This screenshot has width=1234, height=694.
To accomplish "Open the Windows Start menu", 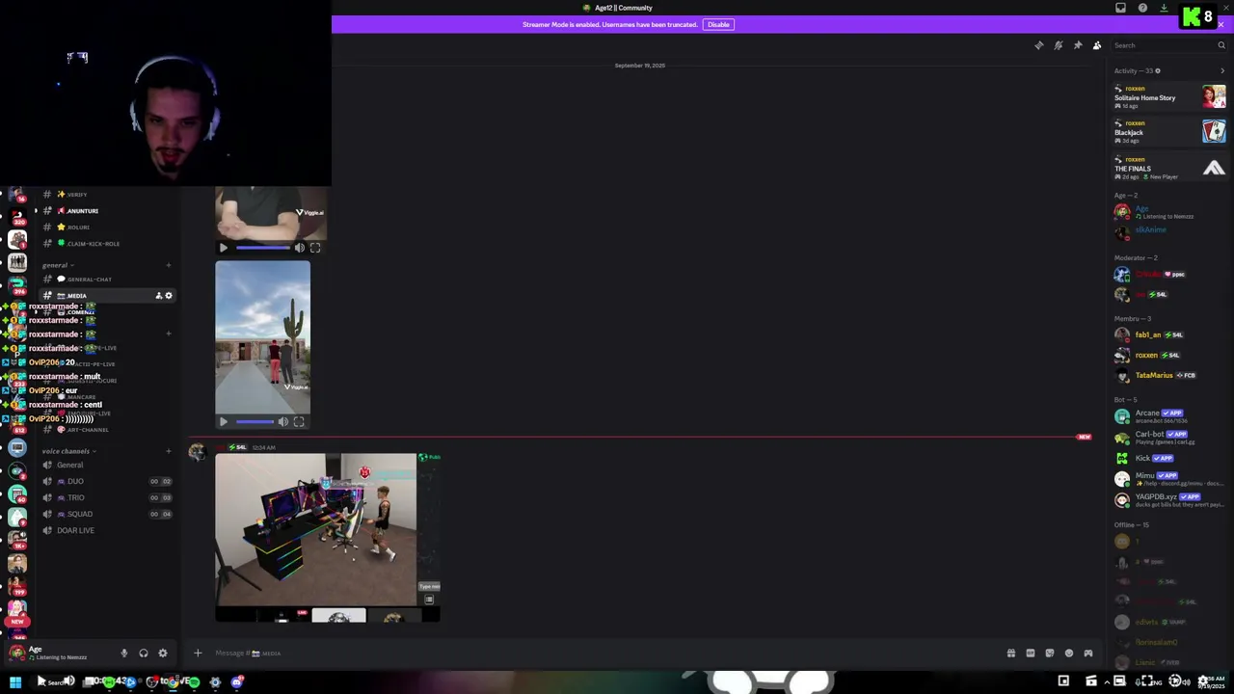I will 14,682.
